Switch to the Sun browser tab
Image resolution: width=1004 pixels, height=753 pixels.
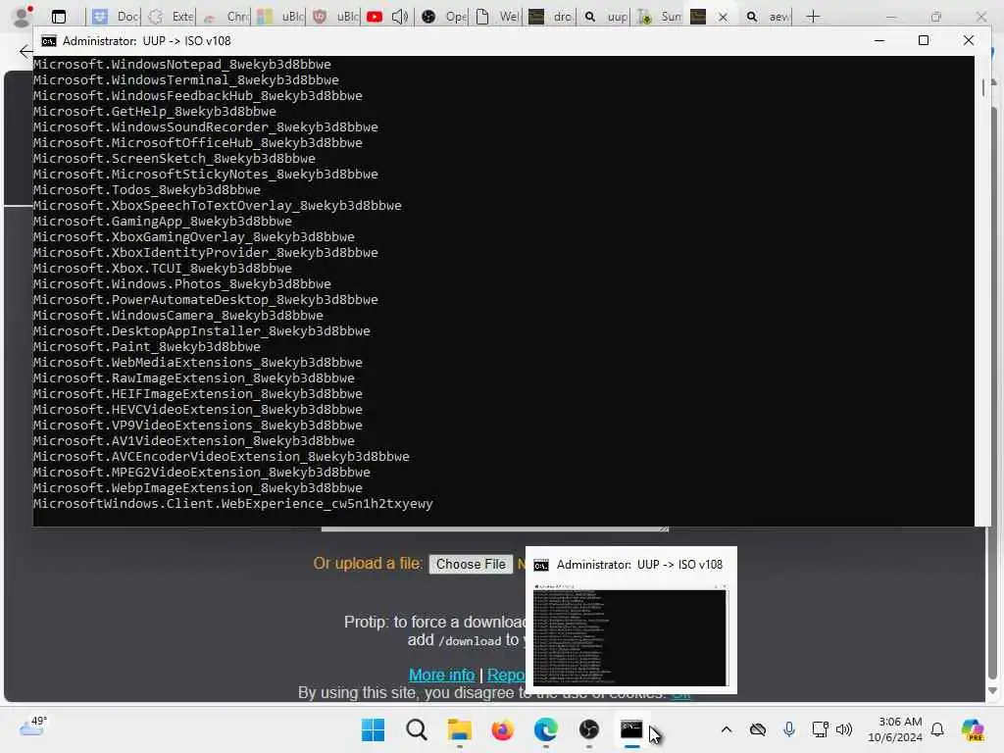tap(660, 17)
